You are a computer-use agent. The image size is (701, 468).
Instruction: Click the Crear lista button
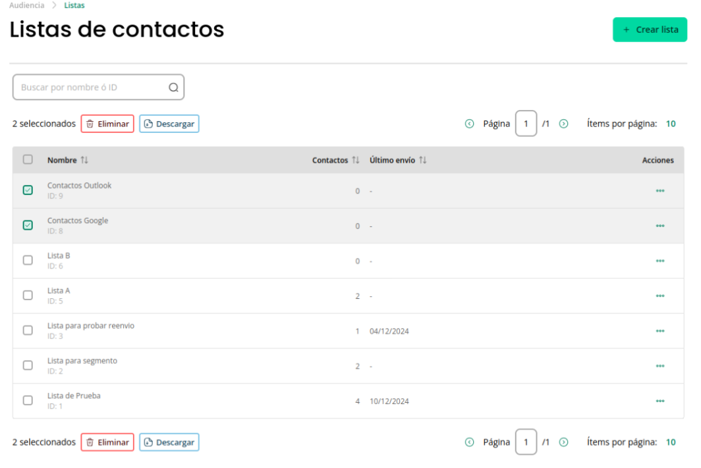pyautogui.click(x=650, y=30)
